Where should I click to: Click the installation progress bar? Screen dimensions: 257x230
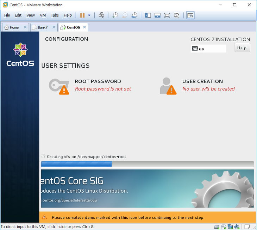point(148,164)
